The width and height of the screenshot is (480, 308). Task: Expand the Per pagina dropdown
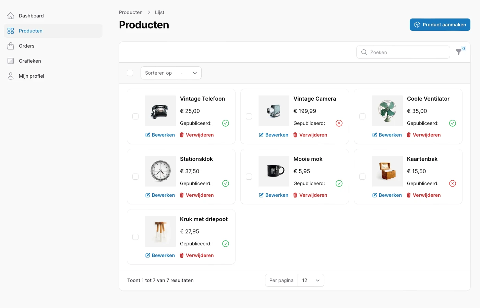tap(311, 280)
